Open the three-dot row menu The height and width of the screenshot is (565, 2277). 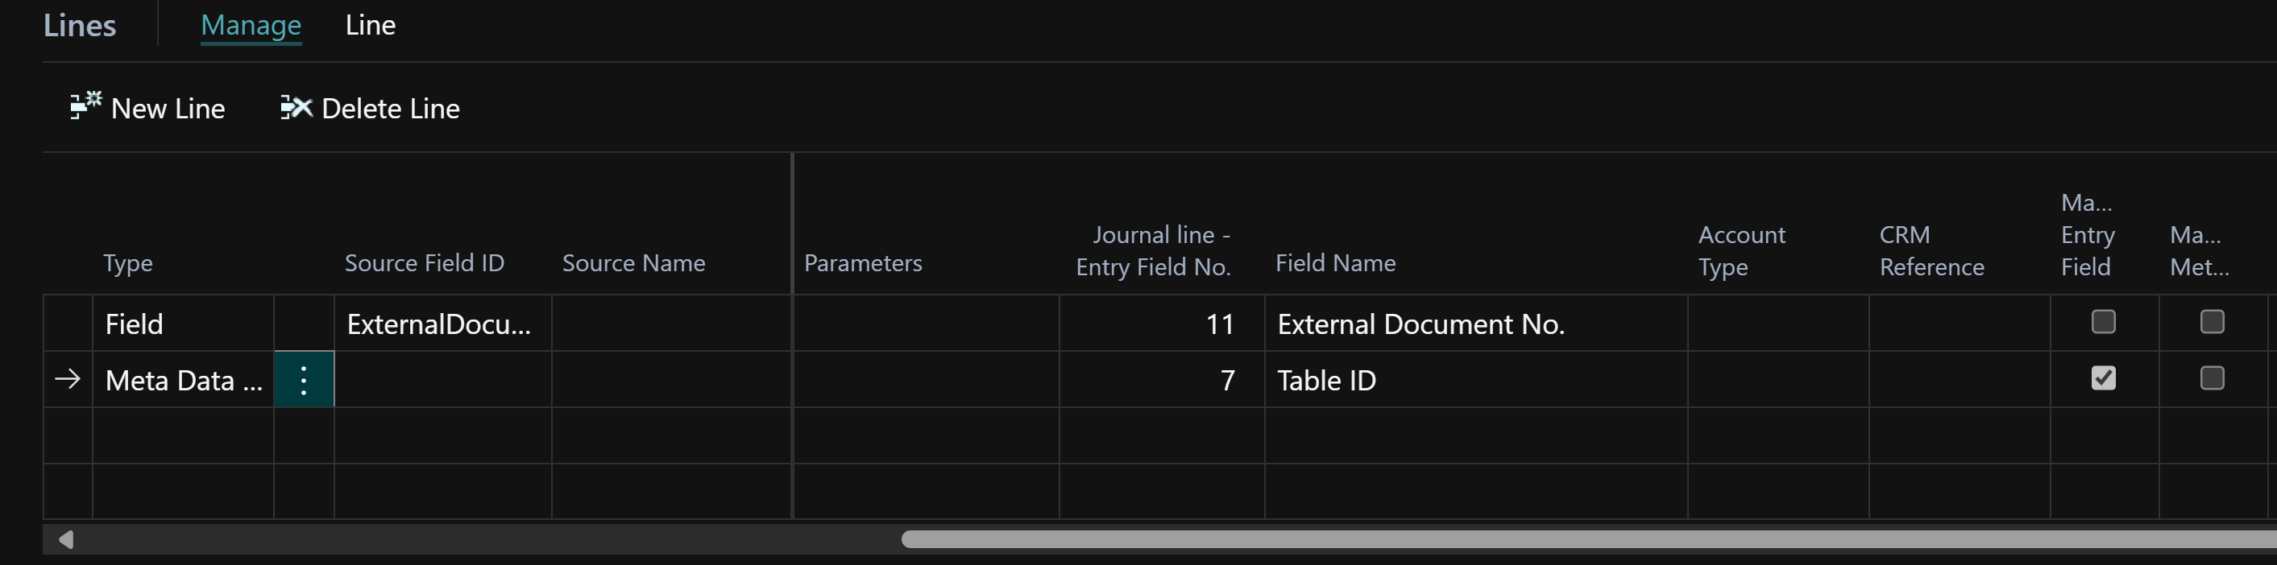point(303,380)
